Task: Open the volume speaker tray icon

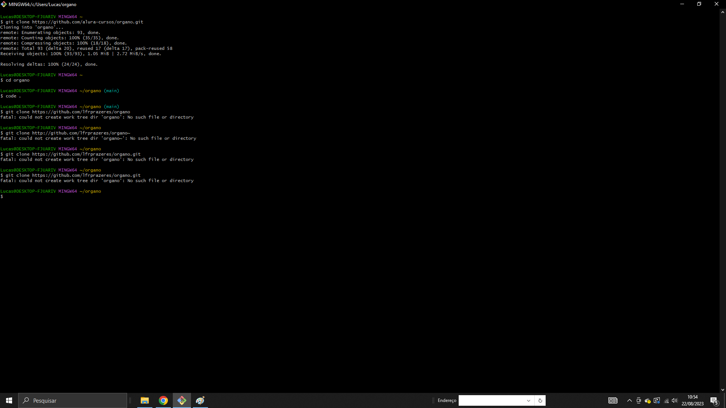Action: [x=675, y=400]
